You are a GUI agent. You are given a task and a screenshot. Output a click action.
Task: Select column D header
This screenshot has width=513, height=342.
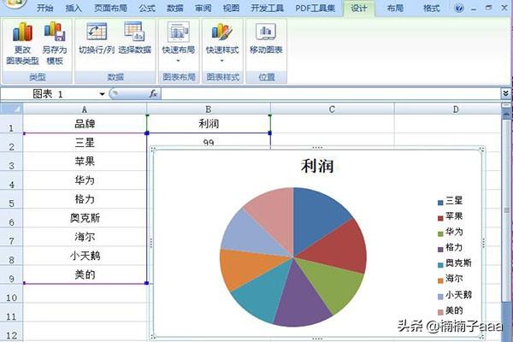(x=447, y=109)
